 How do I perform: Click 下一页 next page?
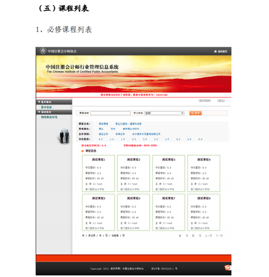[219, 236]
